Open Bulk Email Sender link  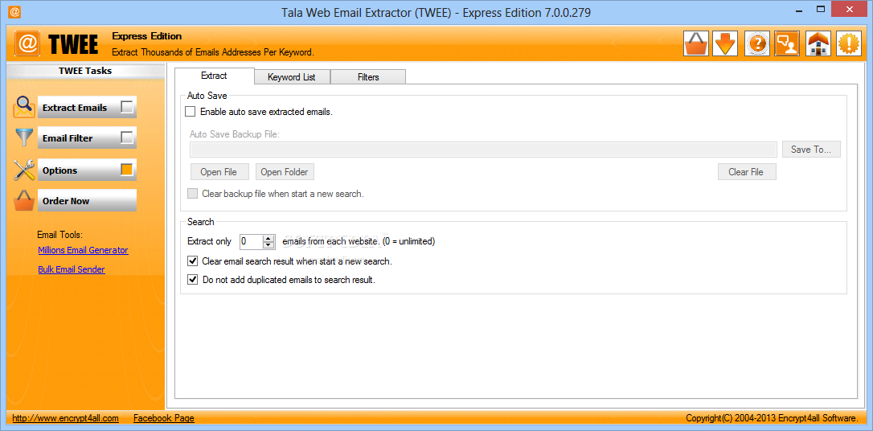tap(72, 269)
